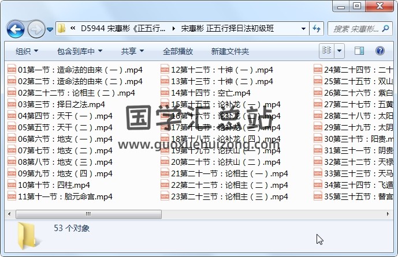This screenshot has width=398, height=257.
Task: Click MP4 icon of 30第三十节 file
Action: coord(318,139)
